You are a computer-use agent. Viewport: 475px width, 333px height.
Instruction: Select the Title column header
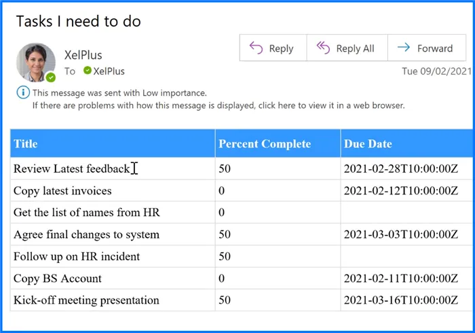(26, 143)
